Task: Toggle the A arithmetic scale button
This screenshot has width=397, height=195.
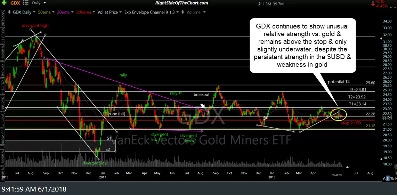Action: 384,179
